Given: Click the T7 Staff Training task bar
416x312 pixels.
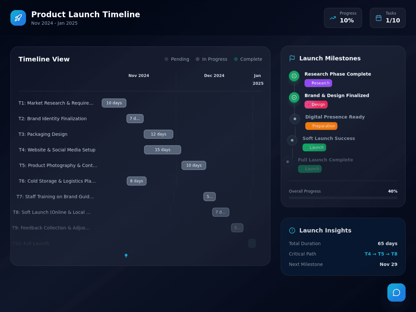Looking at the screenshot, I should coord(210,197).
